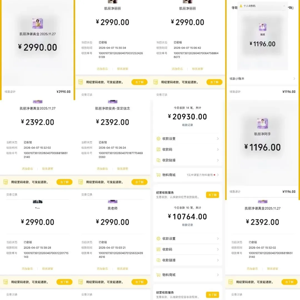This screenshot has width=300, height=300.
Task: Click 收款设置 gear icon in 10764.00 panel
Action: click(158, 239)
